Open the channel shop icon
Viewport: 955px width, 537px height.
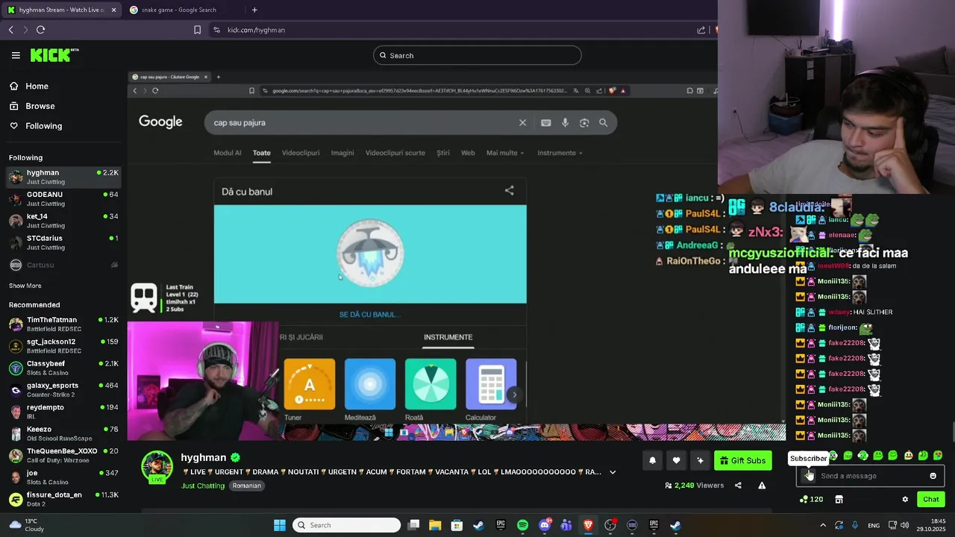[x=839, y=500]
